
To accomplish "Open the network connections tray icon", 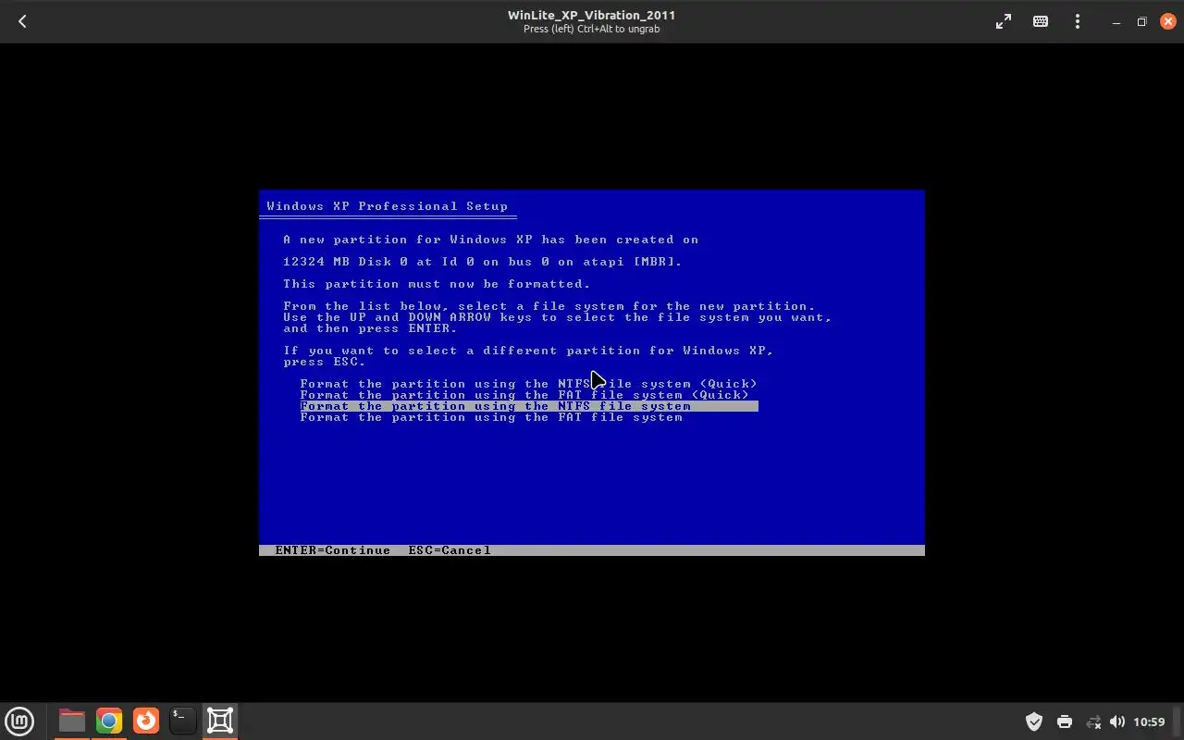I will [1093, 721].
